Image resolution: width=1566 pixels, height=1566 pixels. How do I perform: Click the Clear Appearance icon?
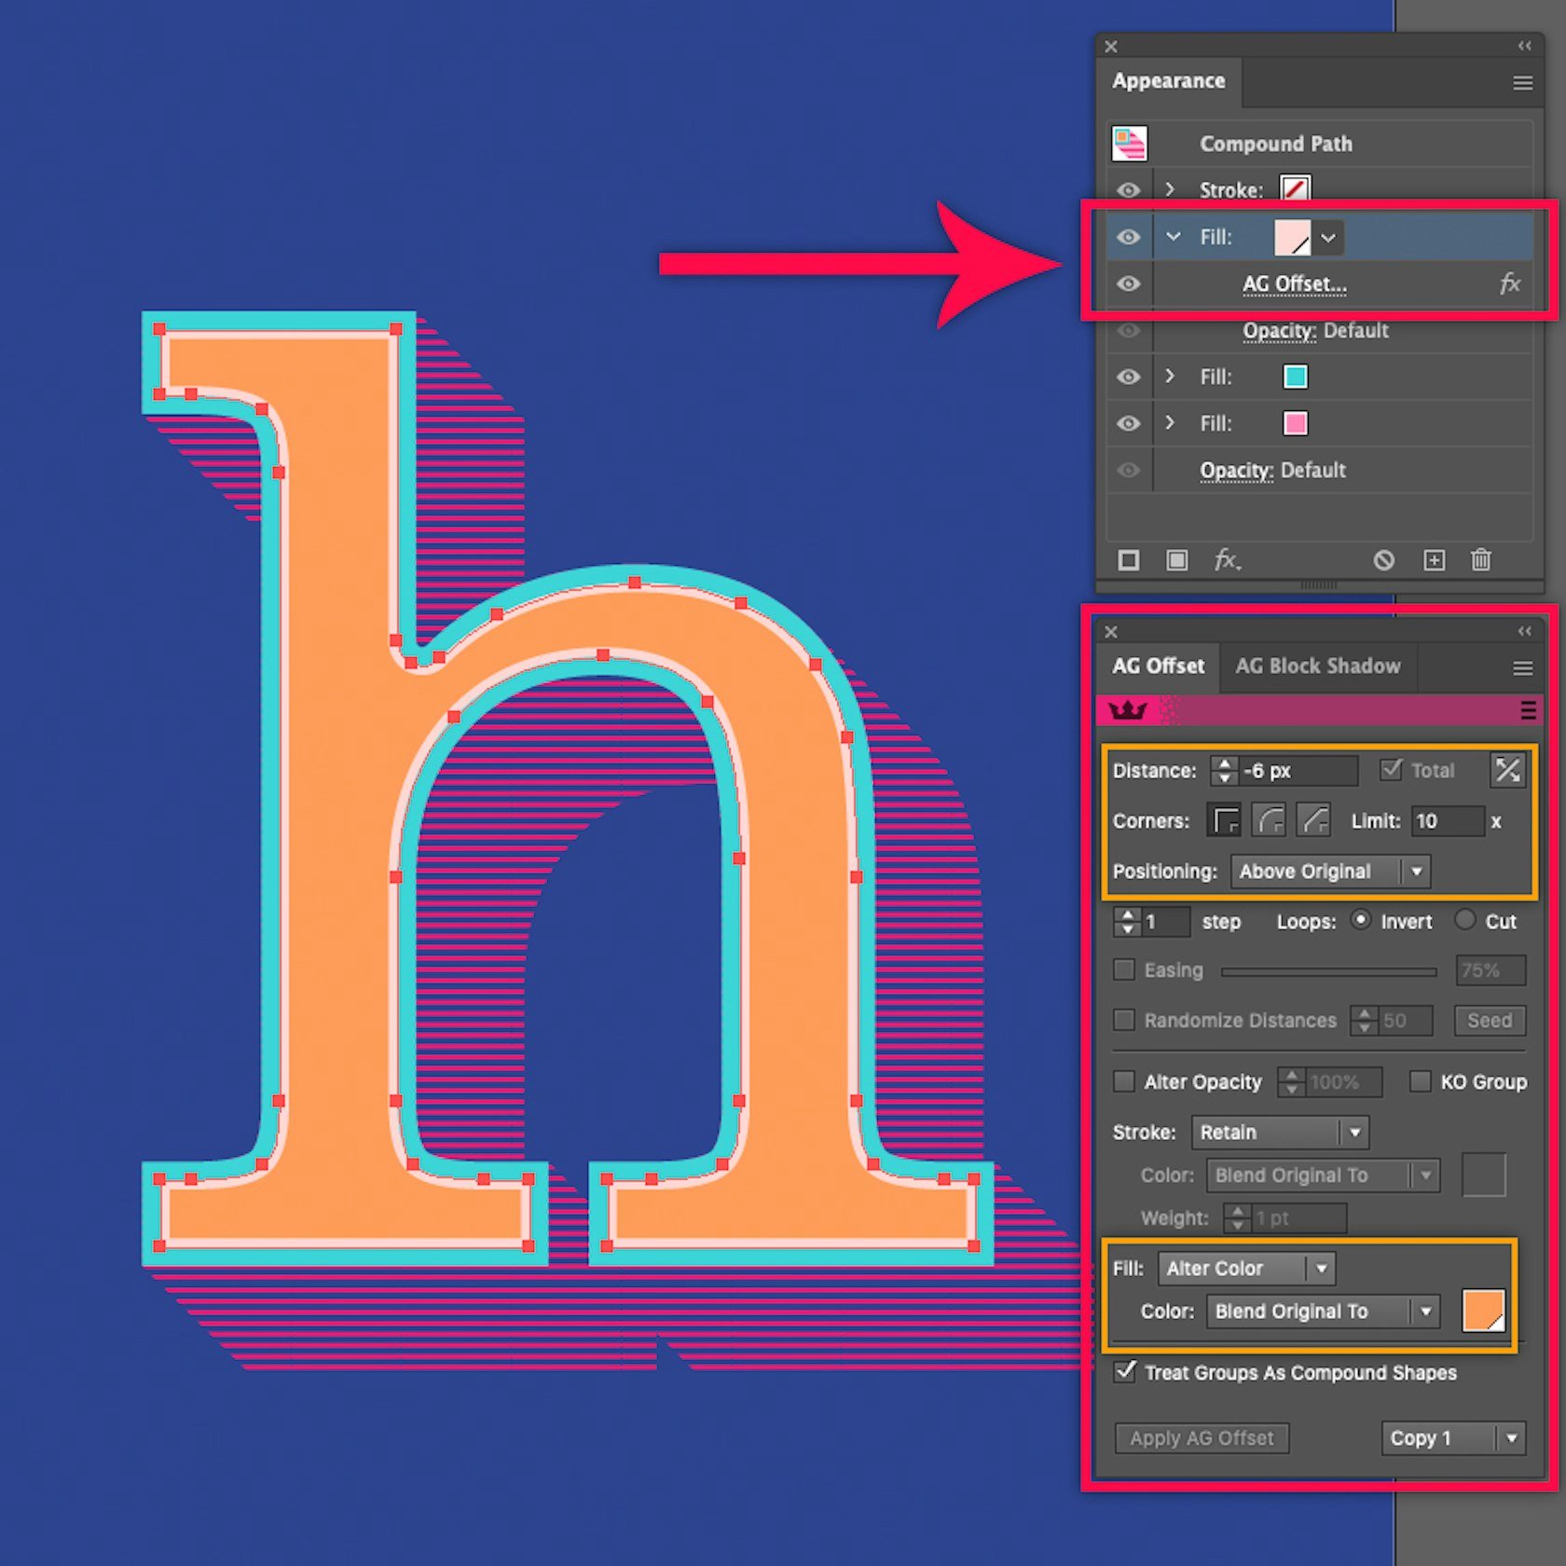click(1385, 560)
